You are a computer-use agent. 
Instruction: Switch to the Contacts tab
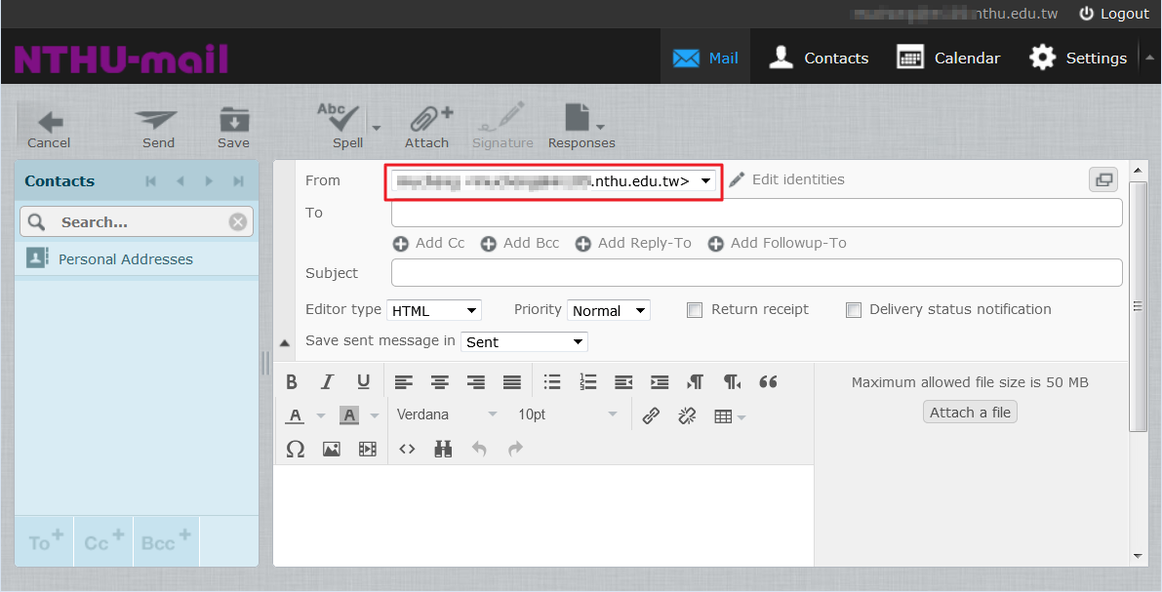pos(819,58)
